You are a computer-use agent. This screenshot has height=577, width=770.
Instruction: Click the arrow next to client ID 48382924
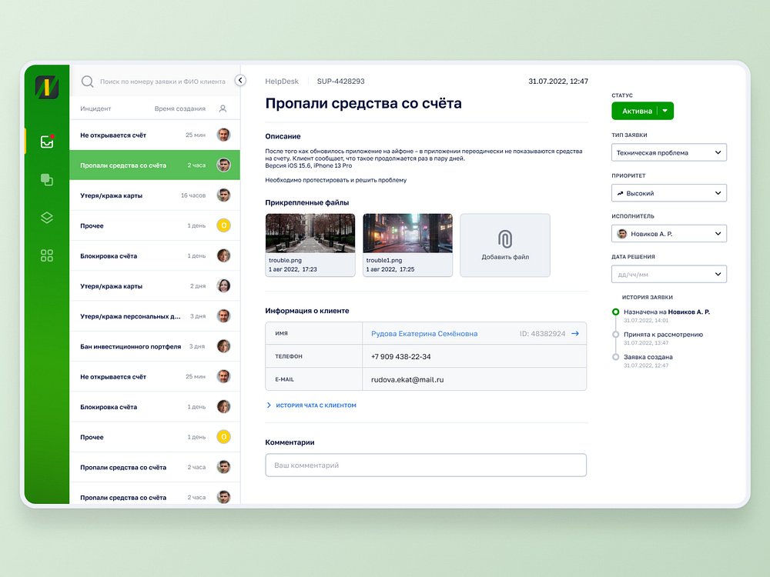coord(575,334)
